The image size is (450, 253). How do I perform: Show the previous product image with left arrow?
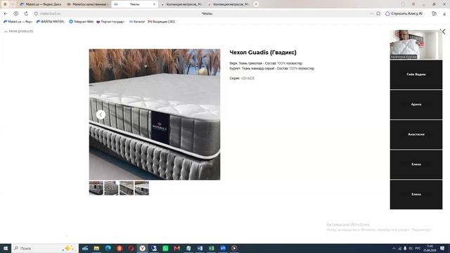tap(101, 115)
